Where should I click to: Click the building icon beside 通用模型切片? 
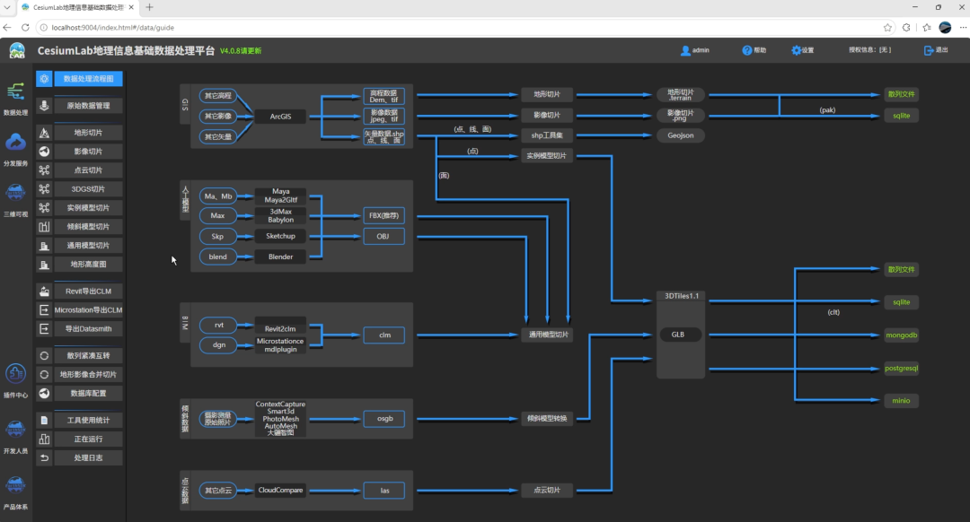(44, 245)
